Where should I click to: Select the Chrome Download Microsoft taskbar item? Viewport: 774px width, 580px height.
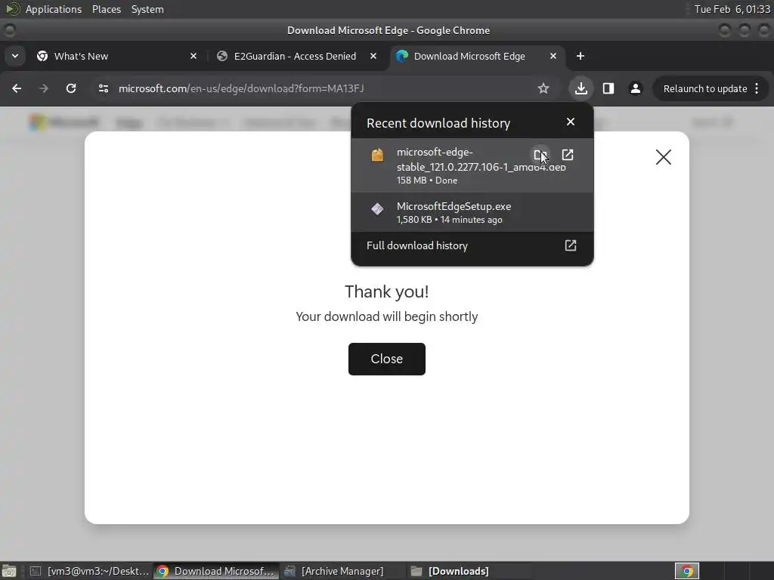[216, 571]
